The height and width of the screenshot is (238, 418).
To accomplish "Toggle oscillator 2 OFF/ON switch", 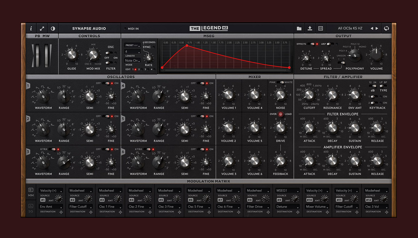I will pyautogui.click(x=106, y=116).
